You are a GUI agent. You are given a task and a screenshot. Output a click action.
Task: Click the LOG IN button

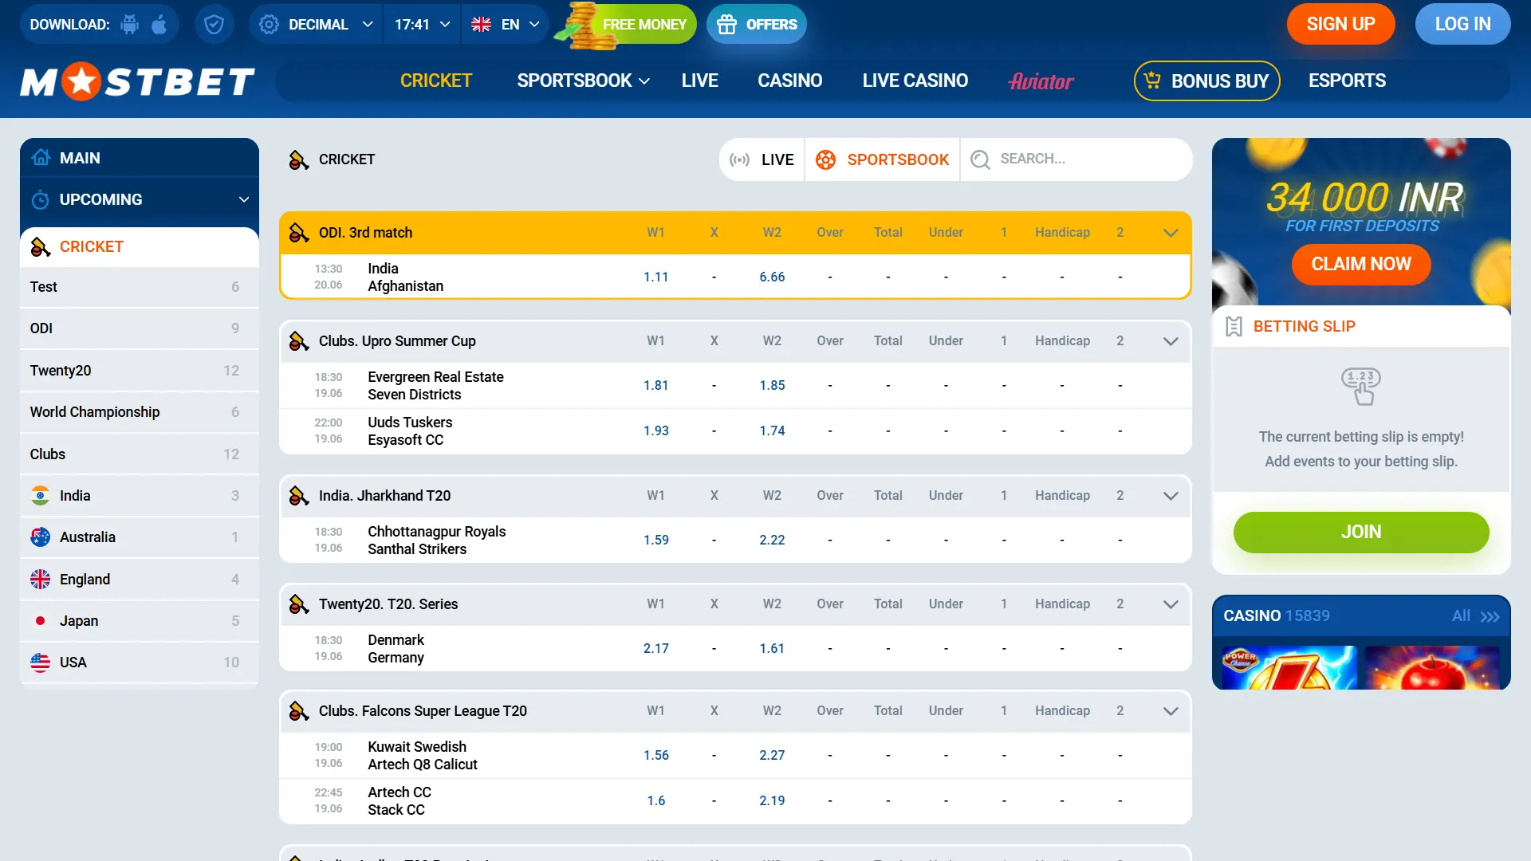pyautogui.click(x=1462, y=24)
